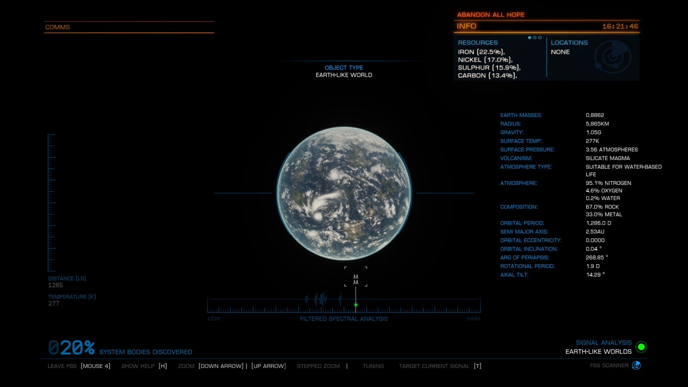Click the Orbital Eccentricity value 0.0000
Viewport: 688px width, 387px height.
point(595,240)
